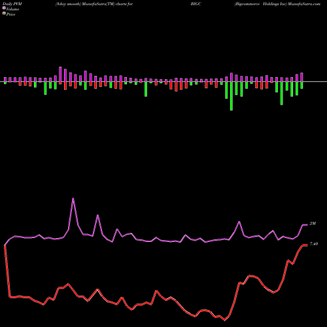Click the tallest magenta bar above the baseline
Screen dimensions: 327x327
pos(60,75)
